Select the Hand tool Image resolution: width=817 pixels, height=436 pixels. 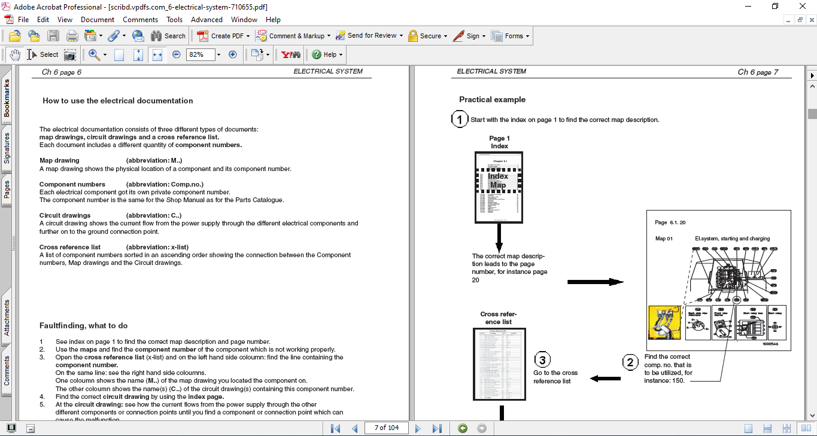click(14, 54)
